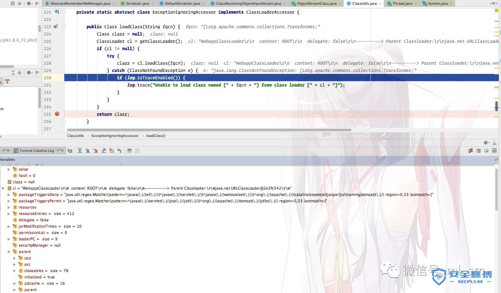Click the fold toggle at line 223
Viewport: 501px width, 293px height.
tap(64, 26)
